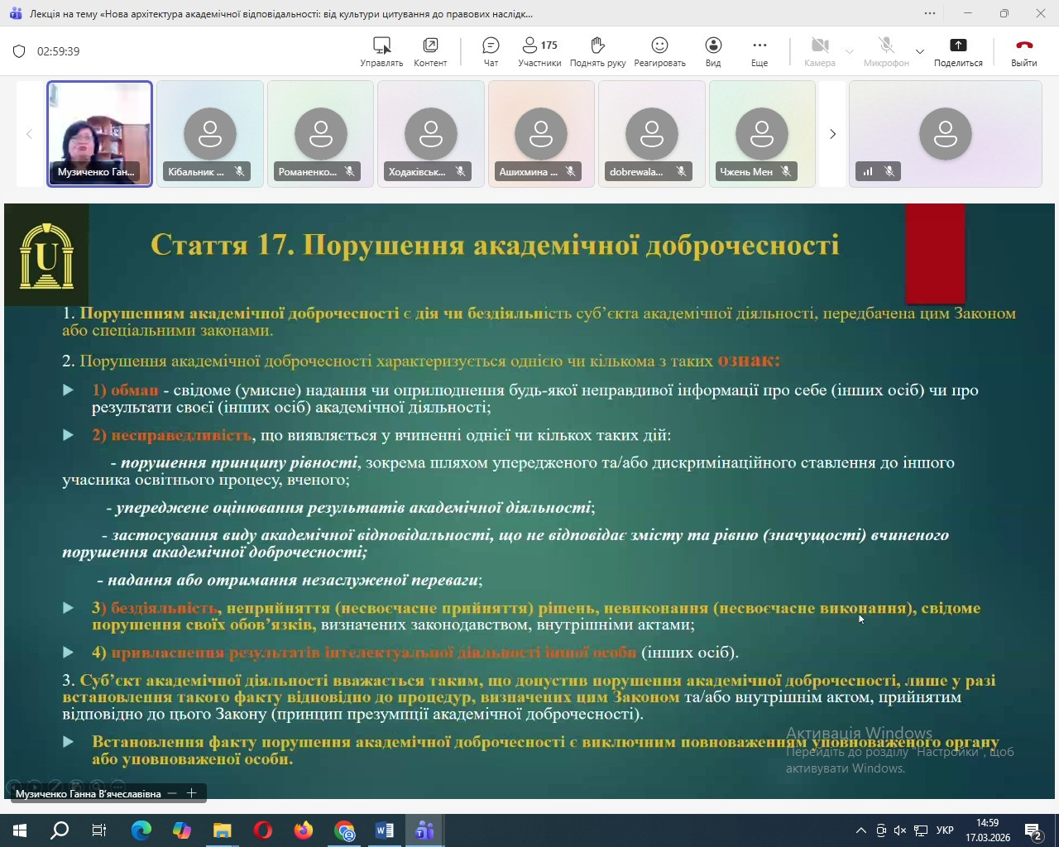The image size is (1059, 847).
Task: Toggle the Камера on
Action: click(x=819, y=51)
